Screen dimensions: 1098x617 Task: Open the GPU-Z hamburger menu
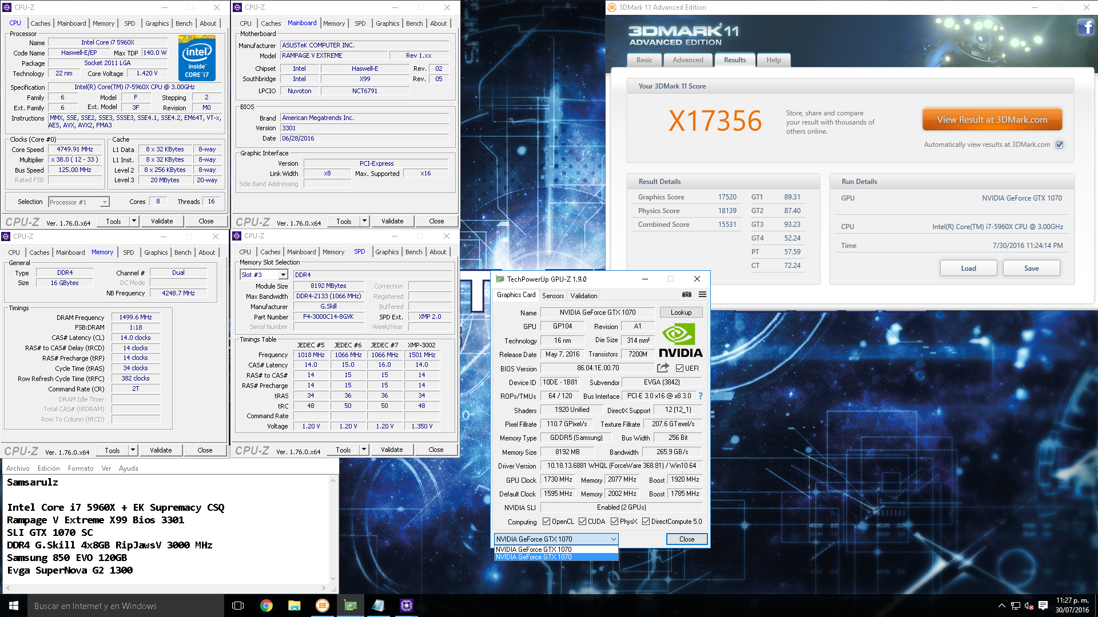click(702, 295)
